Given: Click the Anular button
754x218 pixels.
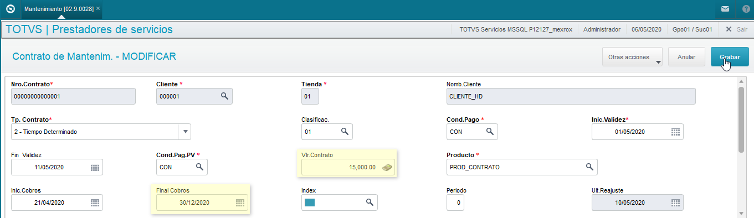Looking at the screenshot, I should coord(686,57).
